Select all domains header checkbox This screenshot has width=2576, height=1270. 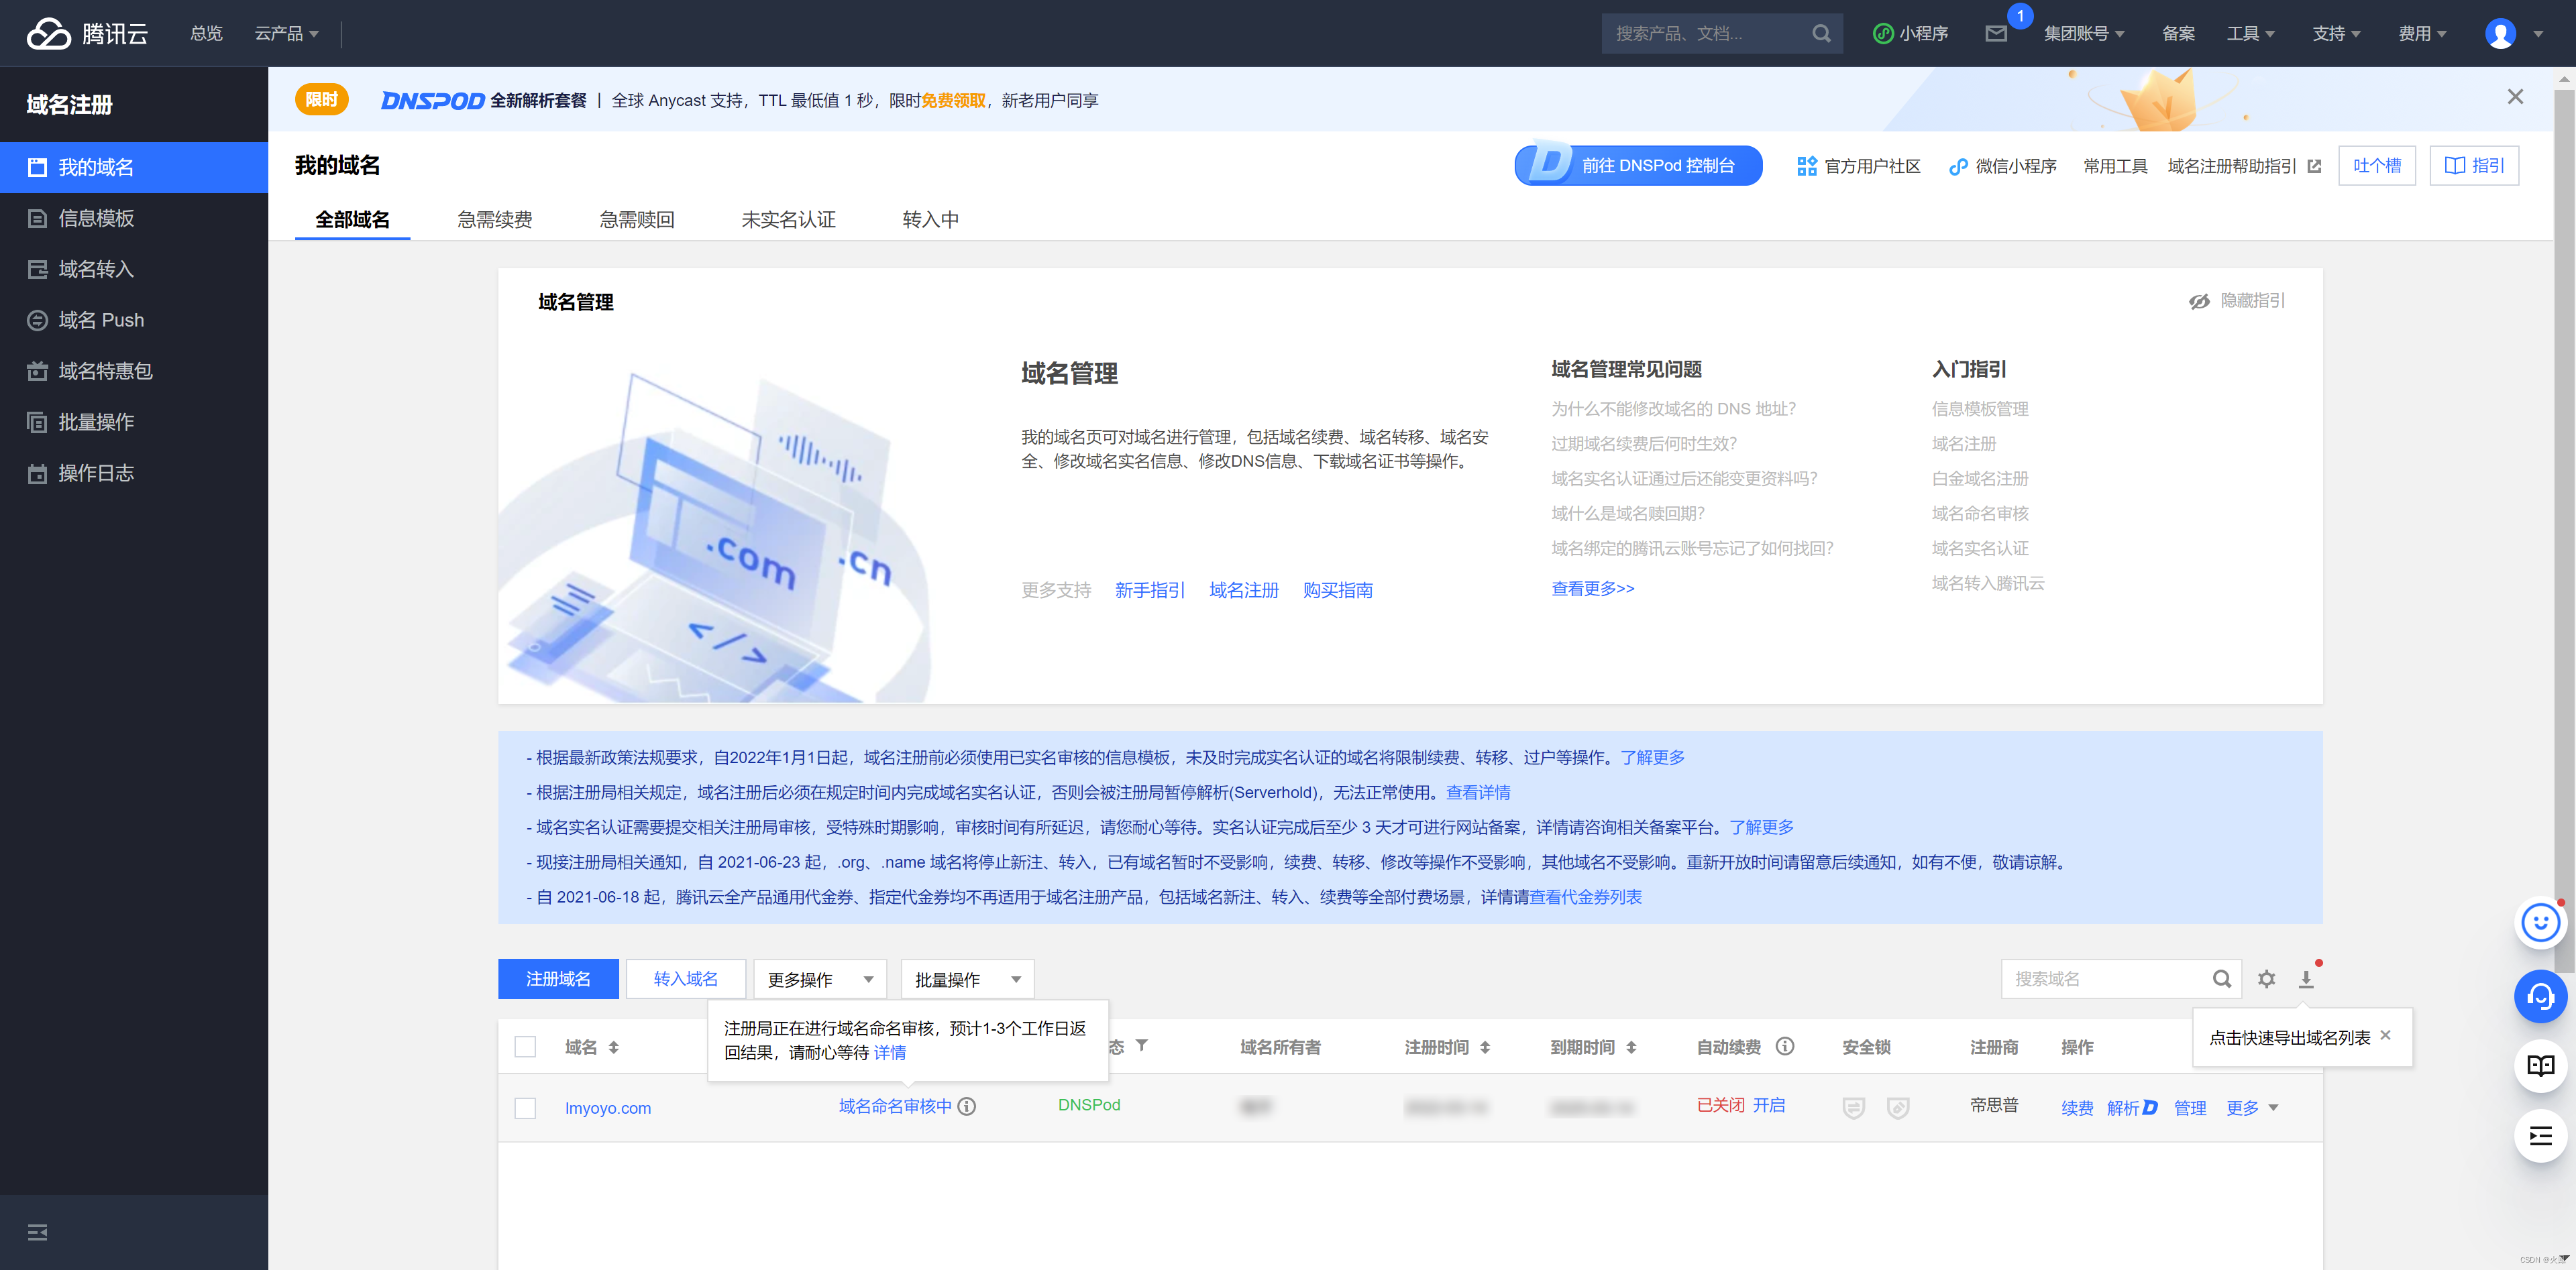(525, 1046)
